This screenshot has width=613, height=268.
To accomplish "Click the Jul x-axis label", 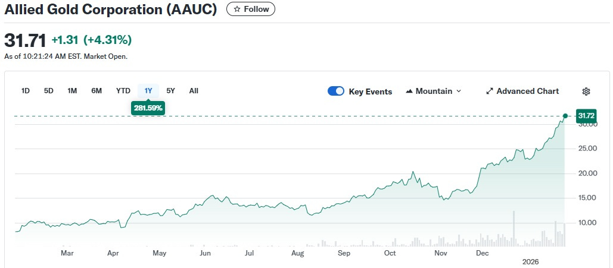I will 250,253.
